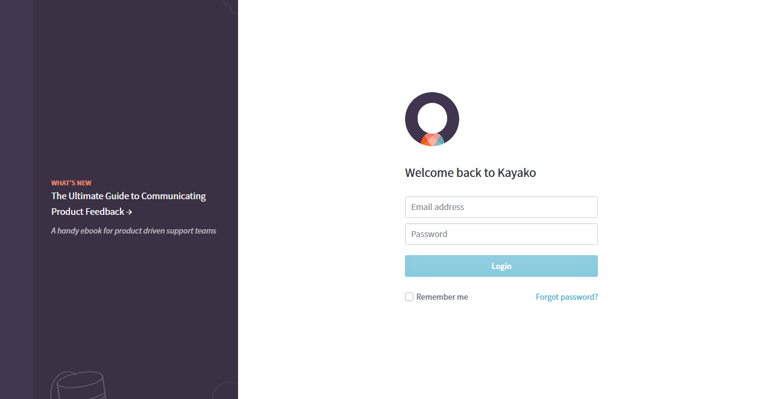Click the "WHAT'S NEW" label
The width and height of the screenshot is (763, 399).
pos(71,183)
